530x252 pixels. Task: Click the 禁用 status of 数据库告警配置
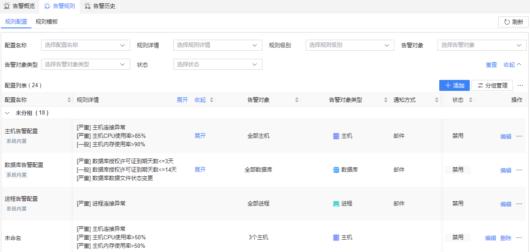[458, 170]
